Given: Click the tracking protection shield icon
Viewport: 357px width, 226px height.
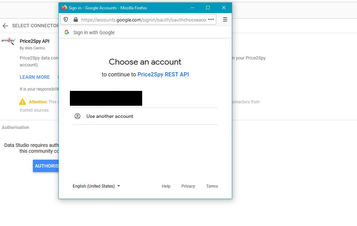Looking at the screenshot, I should (66, 20).
